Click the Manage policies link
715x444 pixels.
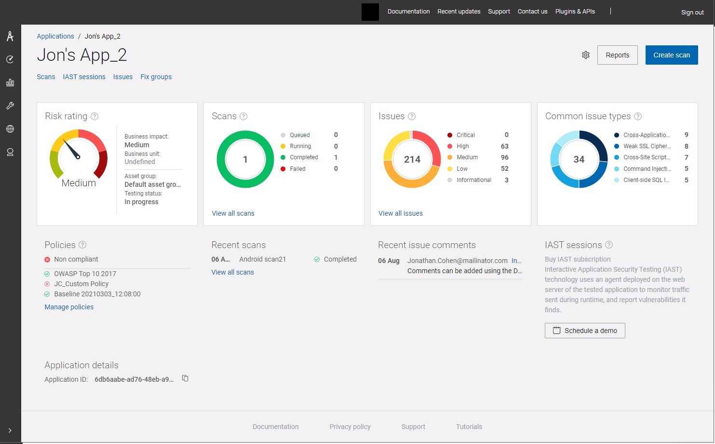tap(69, 307)
